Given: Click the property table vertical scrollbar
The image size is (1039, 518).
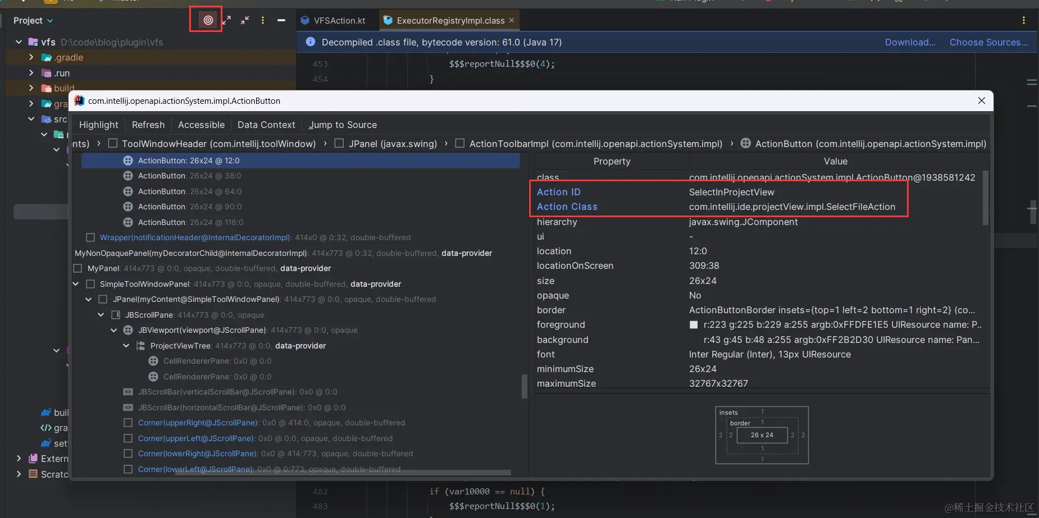Looking at the screenshot, I should (x=985, y=198).
